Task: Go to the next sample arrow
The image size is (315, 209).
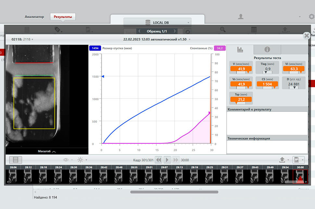Action: pyautogui.click(x=175, y=31)
